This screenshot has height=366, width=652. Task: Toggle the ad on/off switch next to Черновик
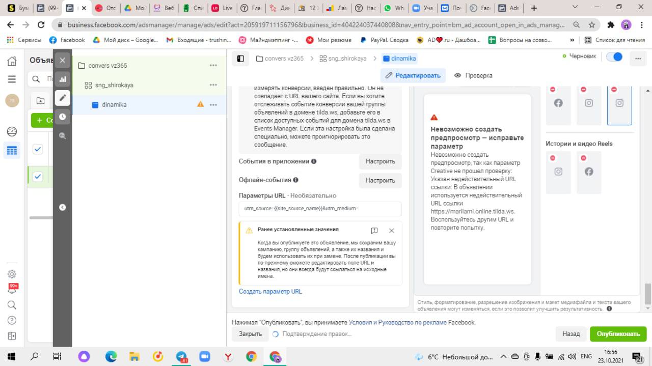pyautogui.click(x=614, y=57)
